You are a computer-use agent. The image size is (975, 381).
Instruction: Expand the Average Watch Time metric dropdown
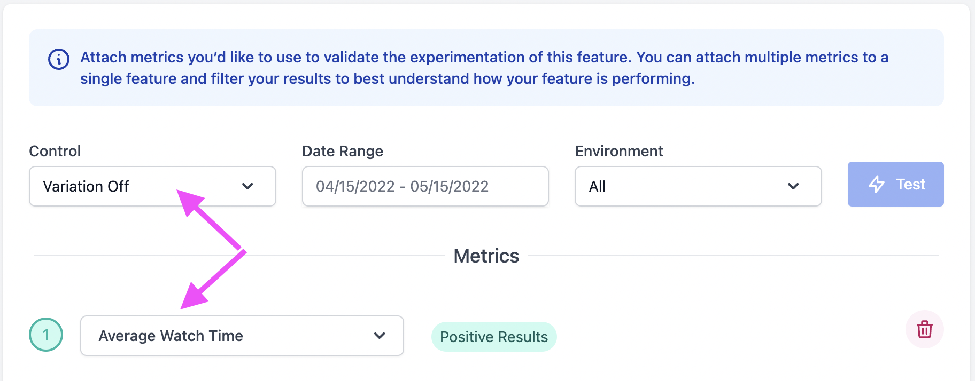point(242,336)
